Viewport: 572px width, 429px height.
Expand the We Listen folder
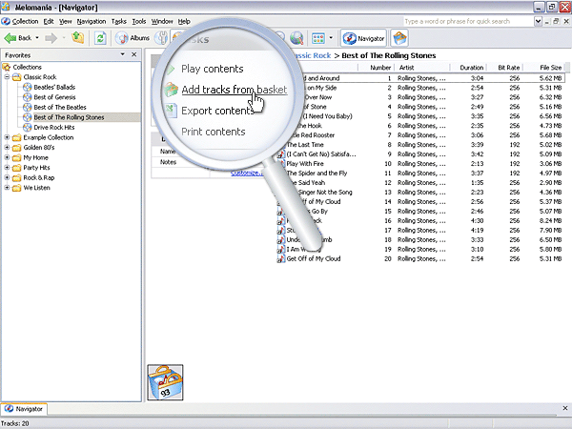click(x=7, y=188)
